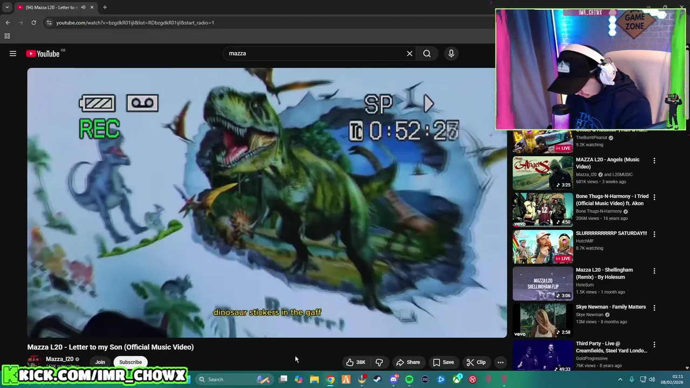Open Task View from the taskbar

pos(283,379)
